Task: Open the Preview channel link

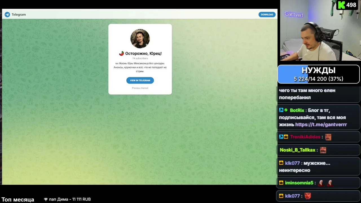Action: click(140, 88)
